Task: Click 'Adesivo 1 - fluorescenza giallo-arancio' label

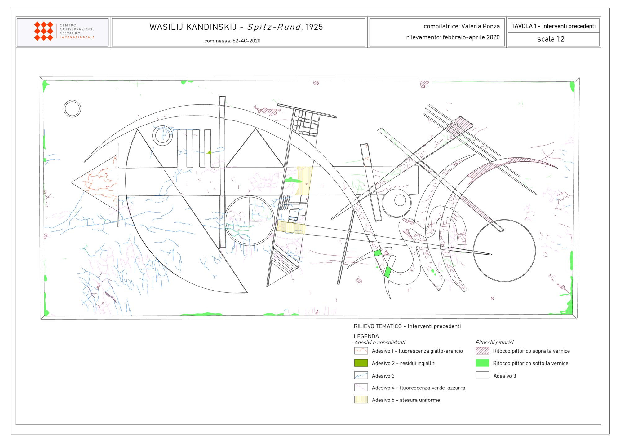Action: click(417, 351)
